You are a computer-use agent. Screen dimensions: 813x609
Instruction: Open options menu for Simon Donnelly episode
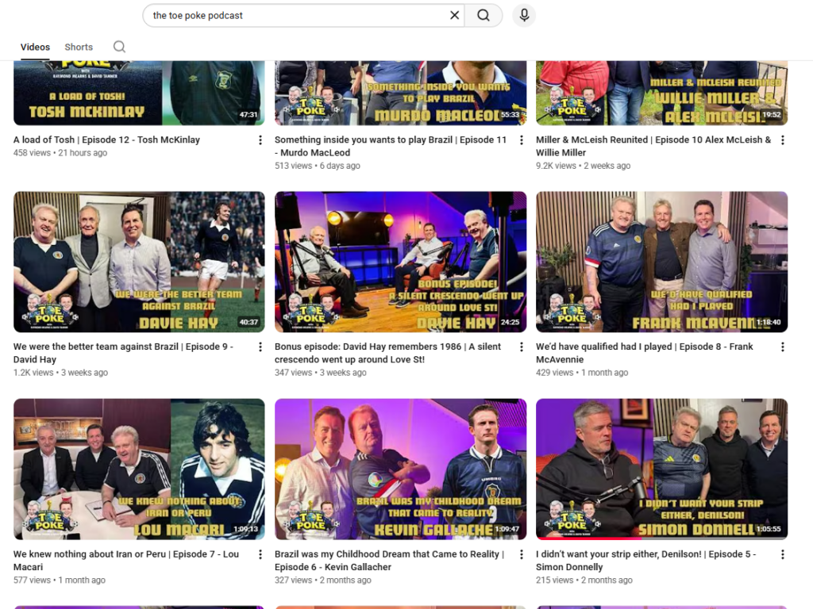[782, 554]
